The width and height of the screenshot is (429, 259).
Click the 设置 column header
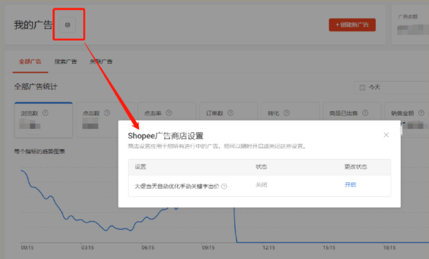pyautogui.click(x=140, y=167)
